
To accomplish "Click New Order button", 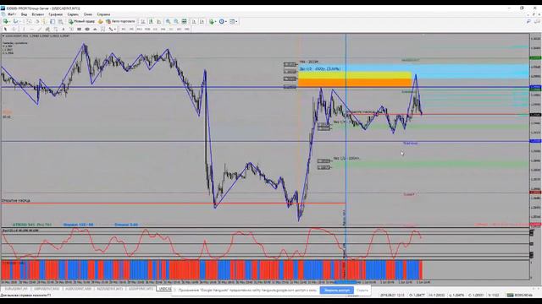I will pyautogui.click(x=81, y=21).
